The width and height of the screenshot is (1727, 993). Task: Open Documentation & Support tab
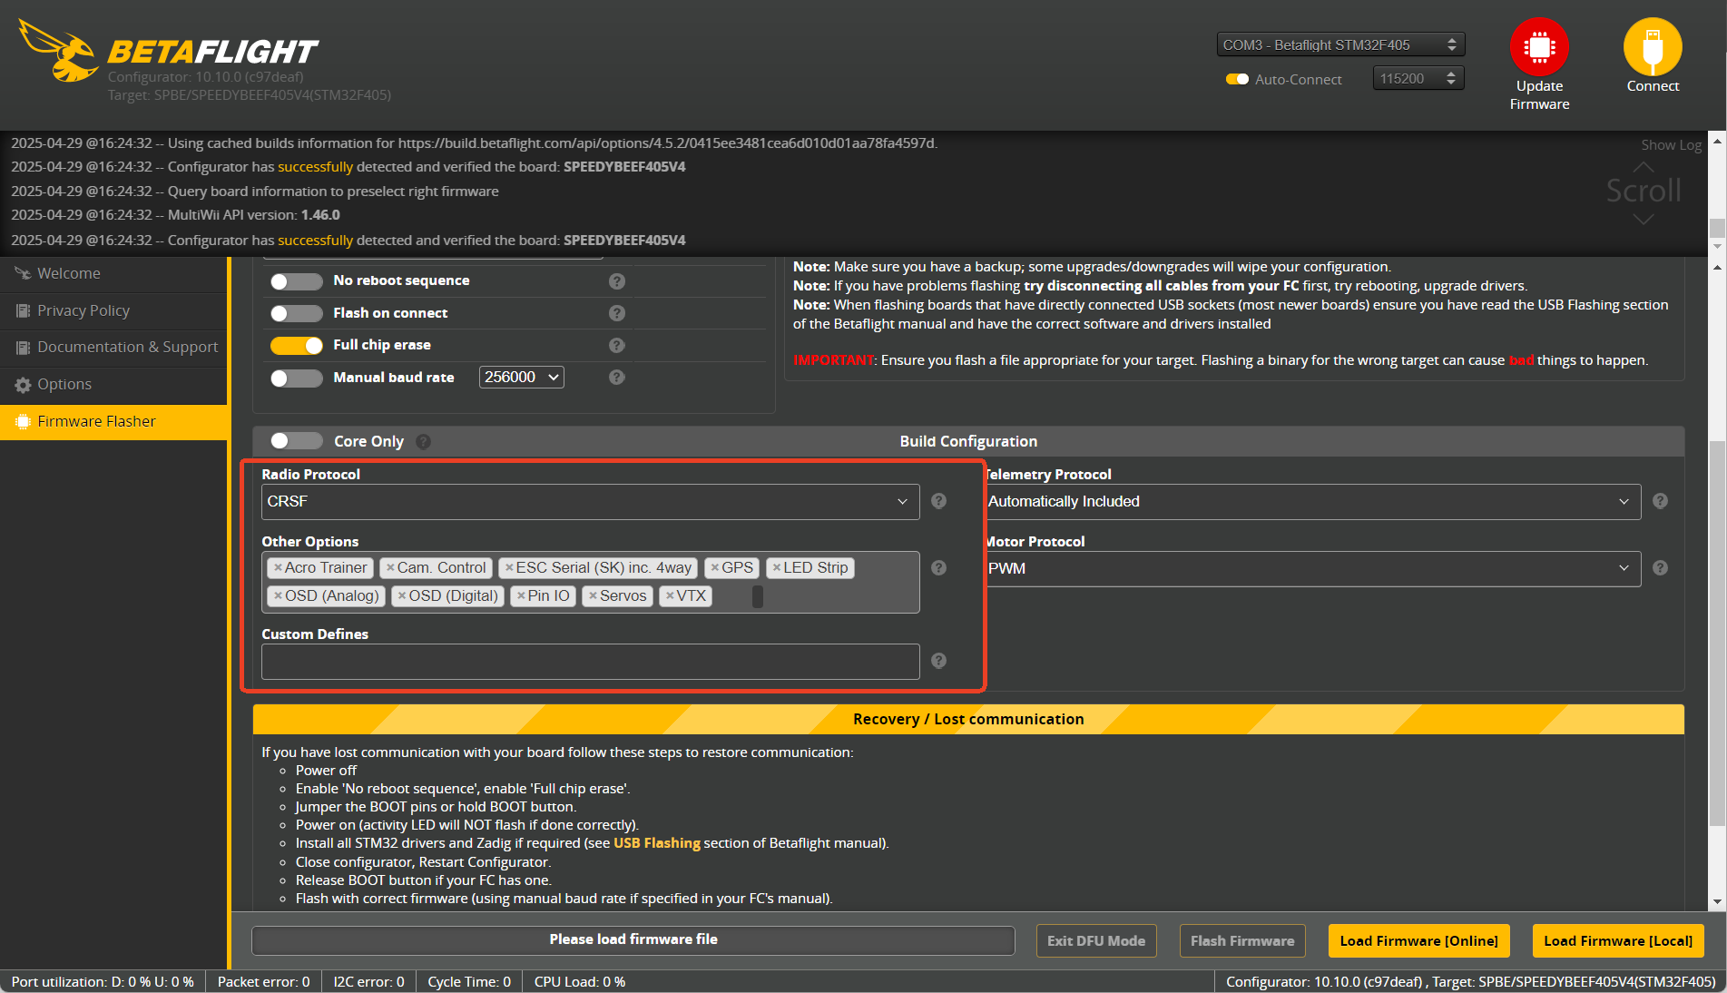click(113, 347)
